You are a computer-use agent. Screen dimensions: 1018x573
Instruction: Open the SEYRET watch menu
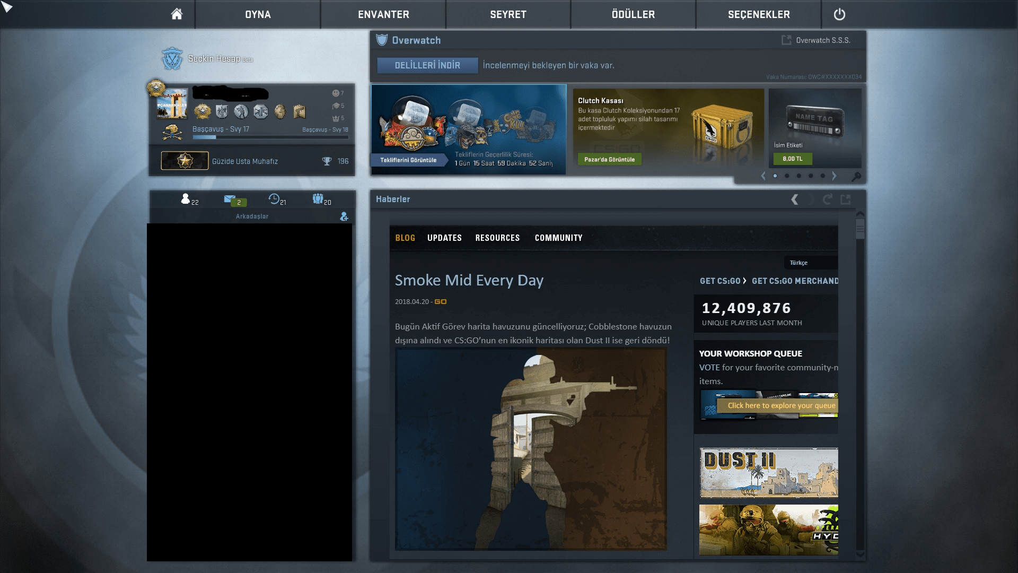click(508, 14)
